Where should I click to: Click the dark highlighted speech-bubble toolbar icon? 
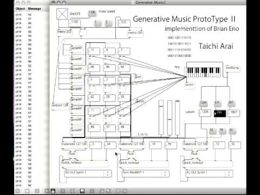coord(82,191)
